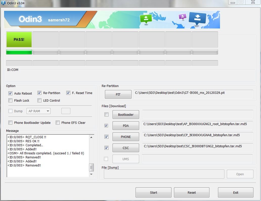This screenshot has width=261, height=201.
Task: Tick the UMS file checkbox
Action: 106,159
